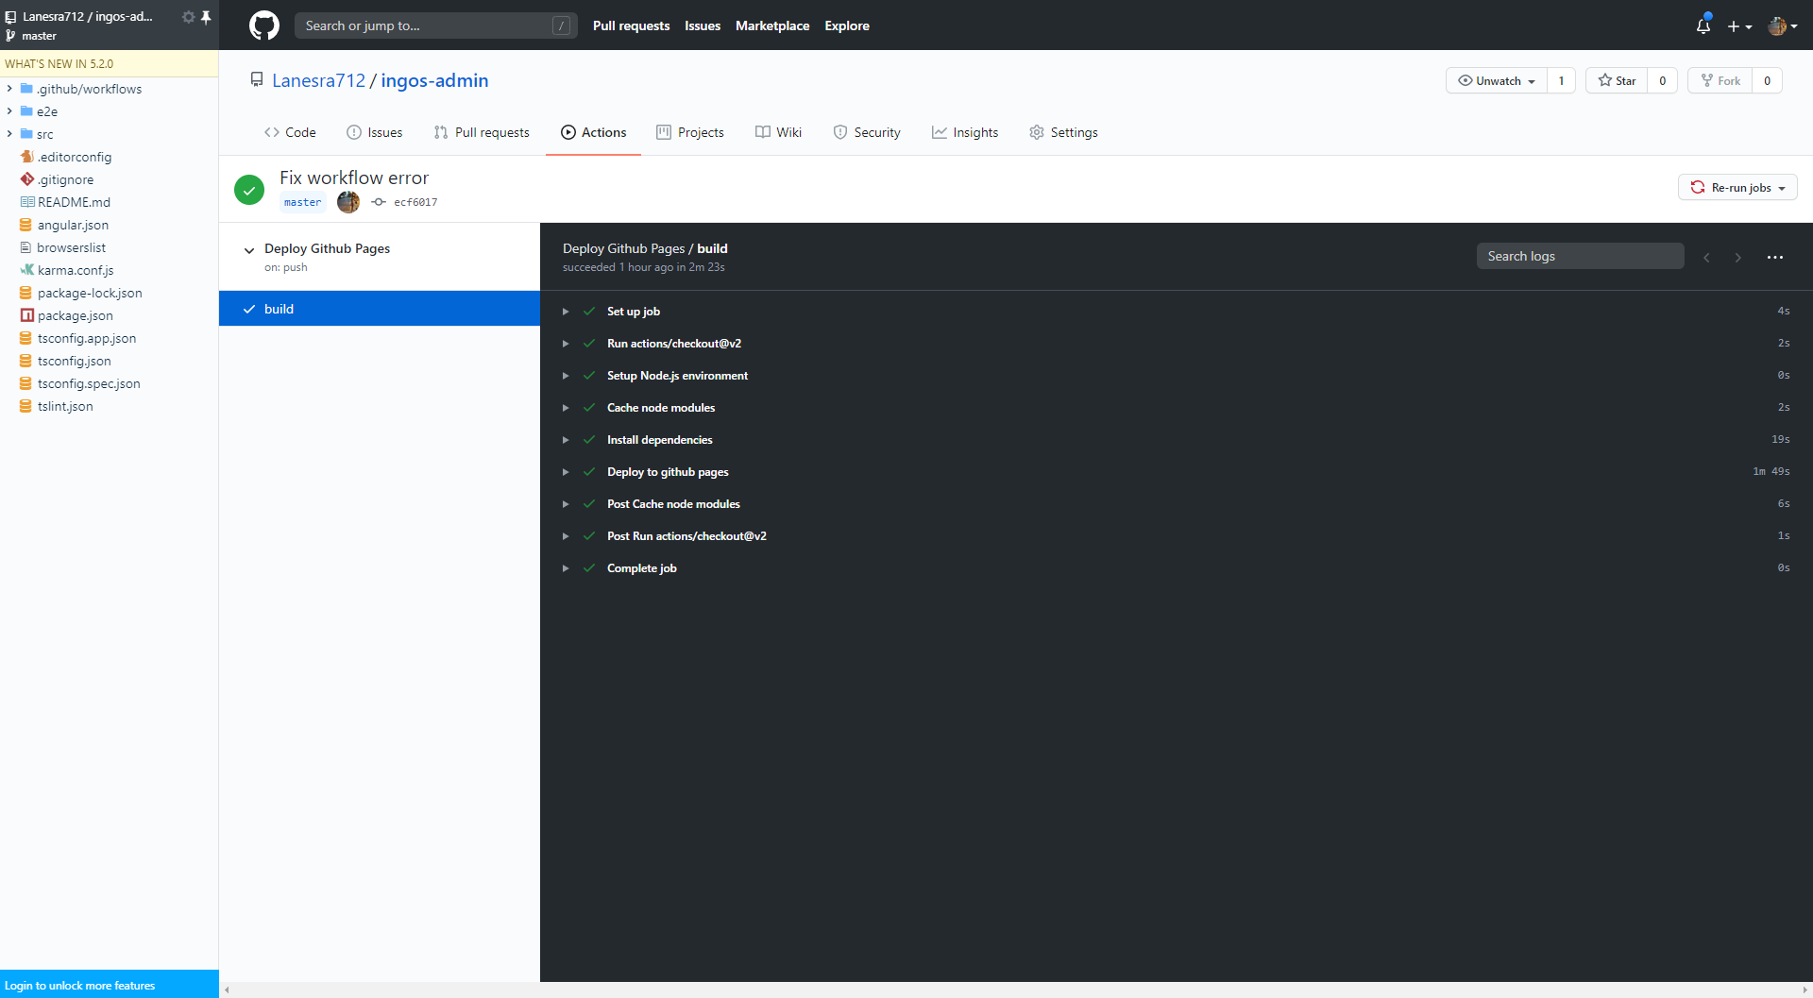Click the Search logs field
Viewport: 1813px width, 998px height.
pos(1580,256)
